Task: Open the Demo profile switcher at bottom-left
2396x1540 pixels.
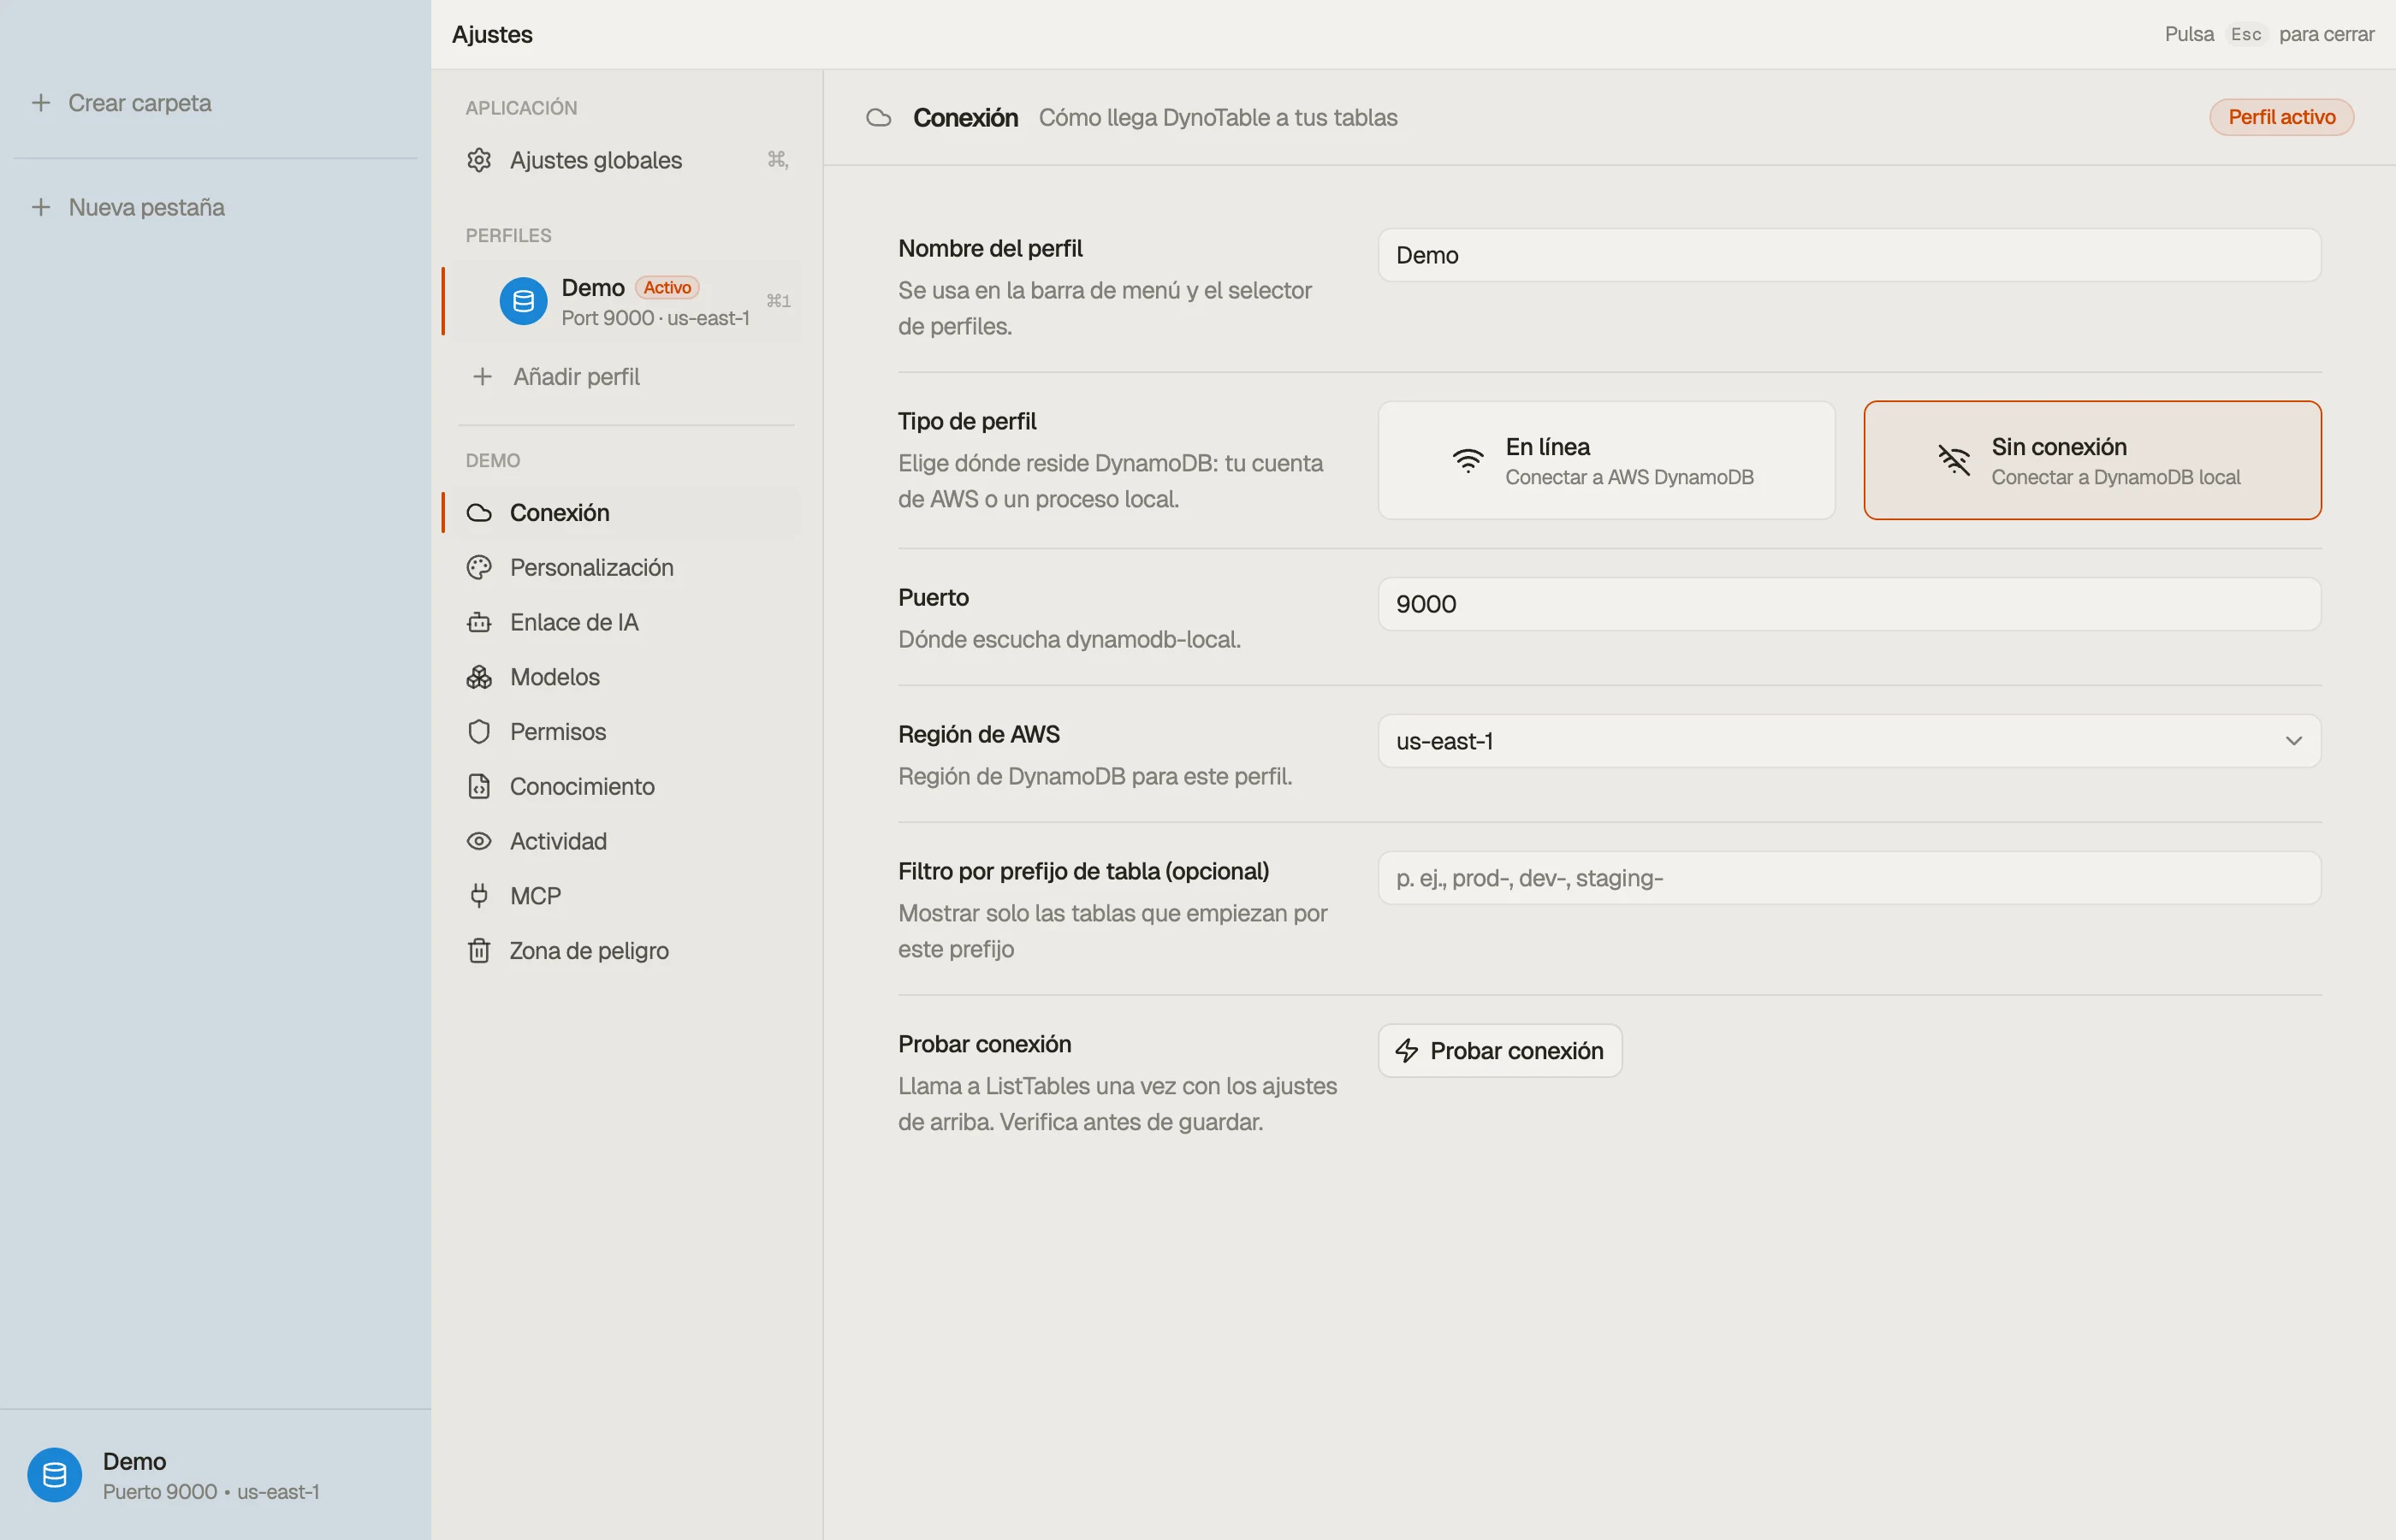Action: pyautogui.click(x=215, y=1475)
